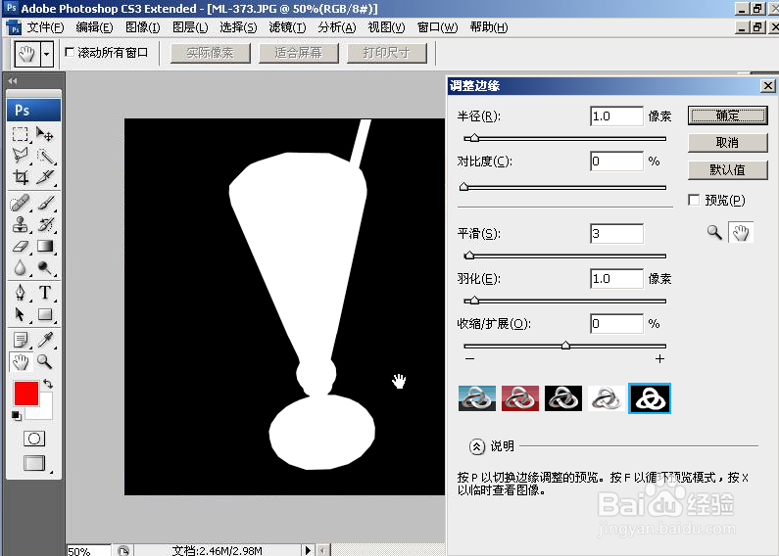Screen dimensions: 779x556
Task: Select the Type tool
Action: point(45,293)
